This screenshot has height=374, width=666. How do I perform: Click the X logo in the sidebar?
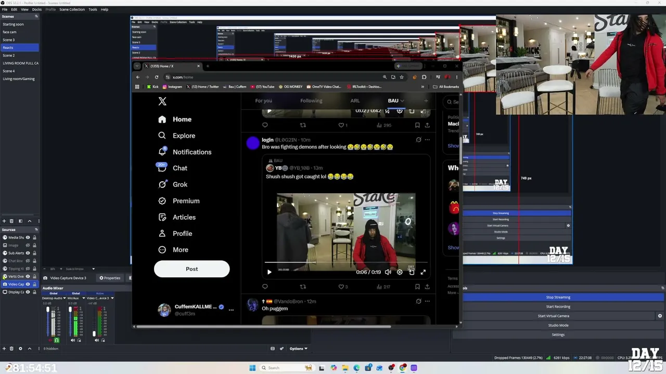[162, 102]
